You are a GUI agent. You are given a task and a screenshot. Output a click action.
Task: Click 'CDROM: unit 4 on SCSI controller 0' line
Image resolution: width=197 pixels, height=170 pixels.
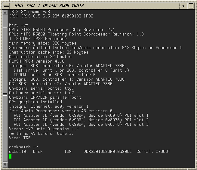(x=55, y=75)
